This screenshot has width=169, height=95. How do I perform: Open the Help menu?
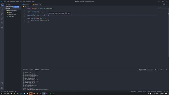33,1
